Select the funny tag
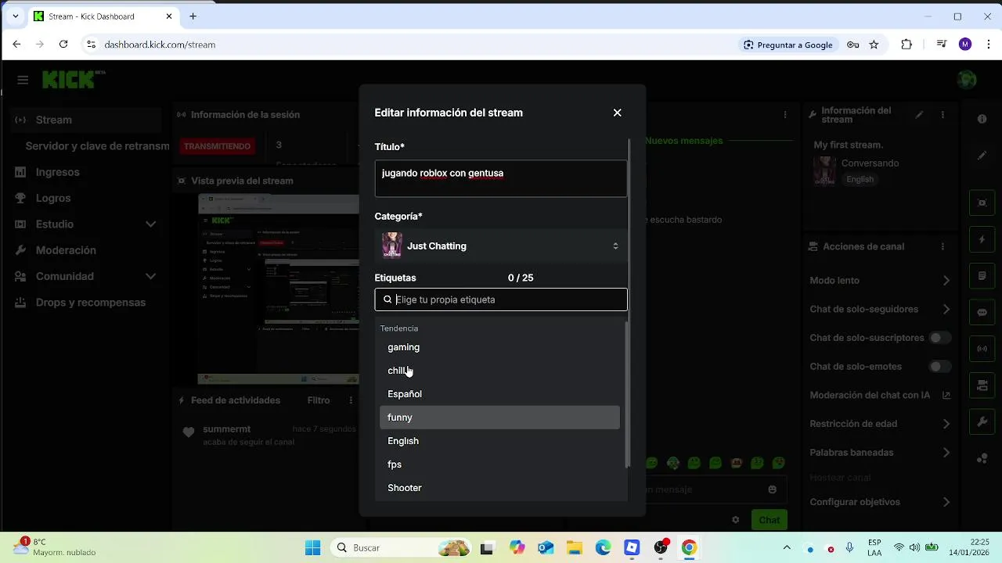 click(x=499, y=418)
